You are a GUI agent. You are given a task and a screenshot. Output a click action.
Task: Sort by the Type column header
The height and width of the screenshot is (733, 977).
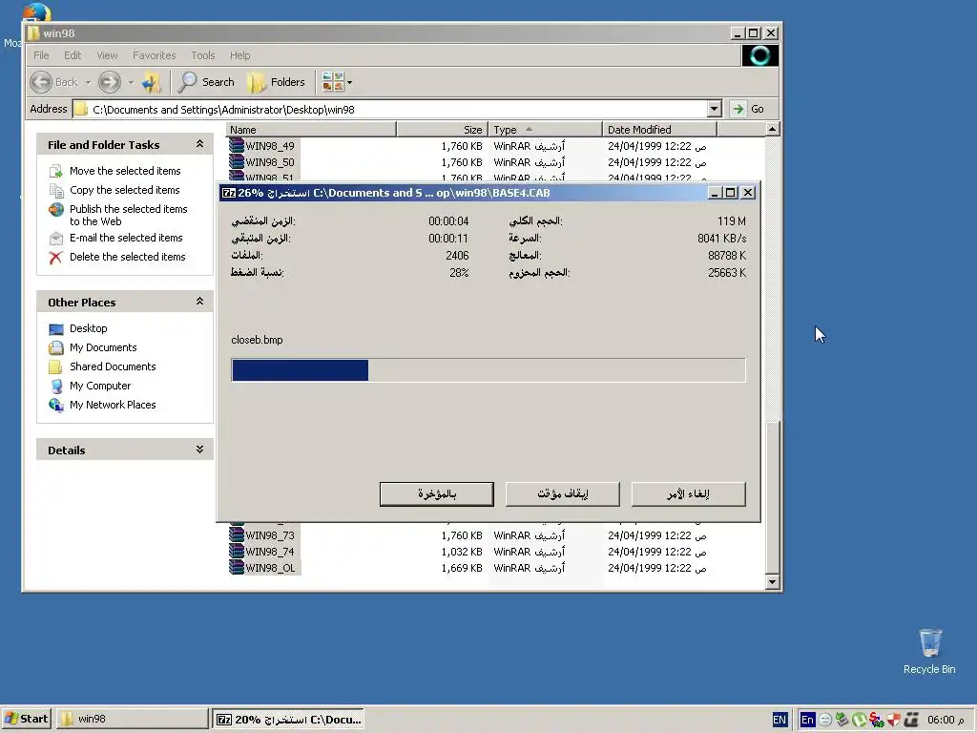click(x=545, y=130)
